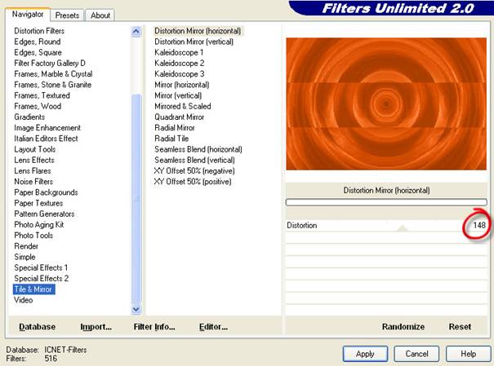This screenshot has width=494, height=366.
Task: Pick Mirrored & Scaled filter
Action: [x=183, y=106]
